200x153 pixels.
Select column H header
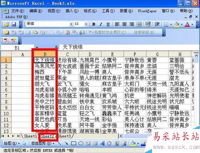point(180,54)
